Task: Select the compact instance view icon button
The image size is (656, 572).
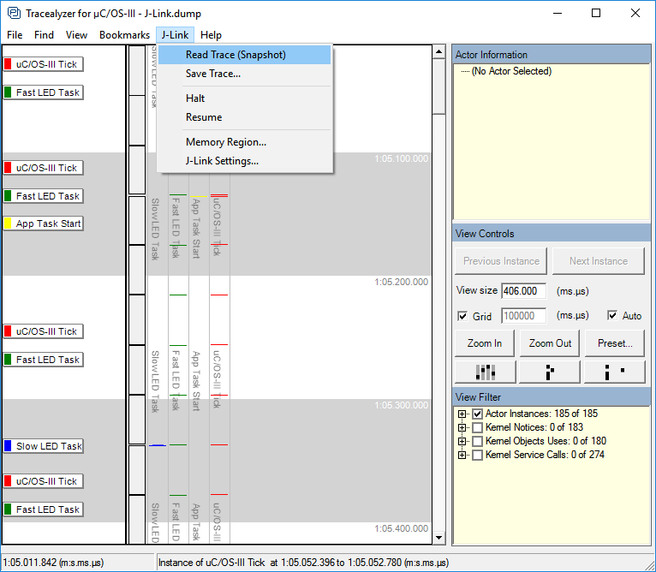Action: [x=549, y=372]
